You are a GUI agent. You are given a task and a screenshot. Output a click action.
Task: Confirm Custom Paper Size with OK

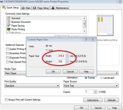click(x=53, y=72)
